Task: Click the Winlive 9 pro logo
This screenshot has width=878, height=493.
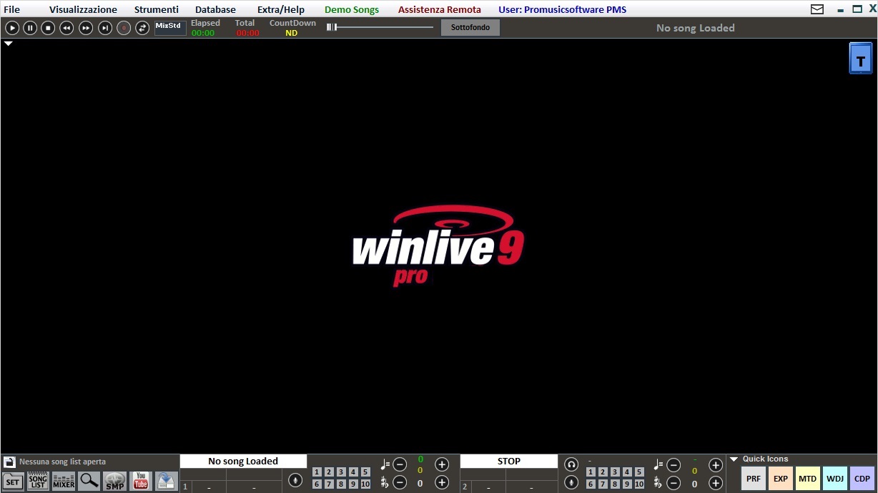Action: tap(438, 246)
